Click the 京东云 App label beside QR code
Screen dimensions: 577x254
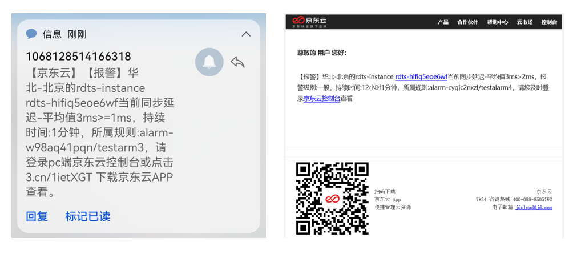click(x=388, y=200)
